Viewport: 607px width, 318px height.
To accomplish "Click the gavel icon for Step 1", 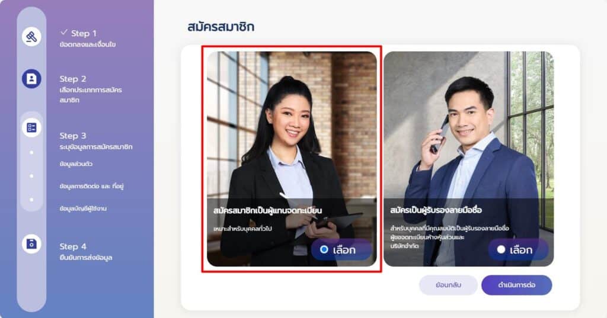I will (x=31, y=37).
